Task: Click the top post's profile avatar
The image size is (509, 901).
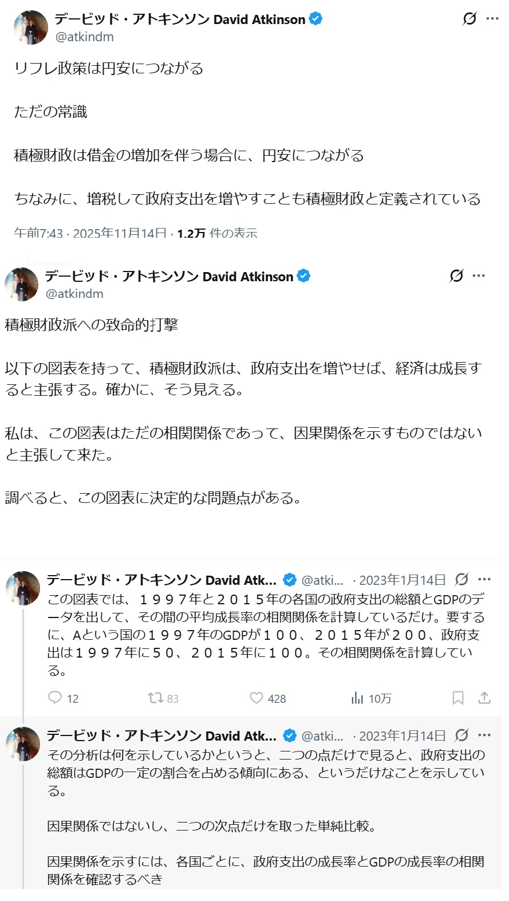Action: pyautogui.click(x=31, y=27)
